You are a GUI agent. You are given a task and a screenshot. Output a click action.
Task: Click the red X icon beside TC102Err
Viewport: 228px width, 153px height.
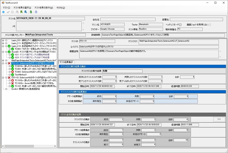click(13, 83)
